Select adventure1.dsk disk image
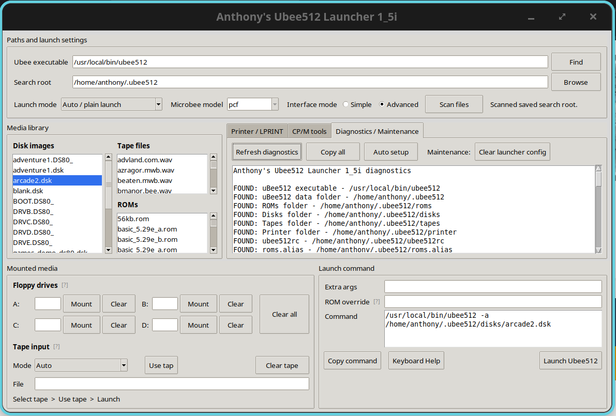 click(x=57, y=171)
